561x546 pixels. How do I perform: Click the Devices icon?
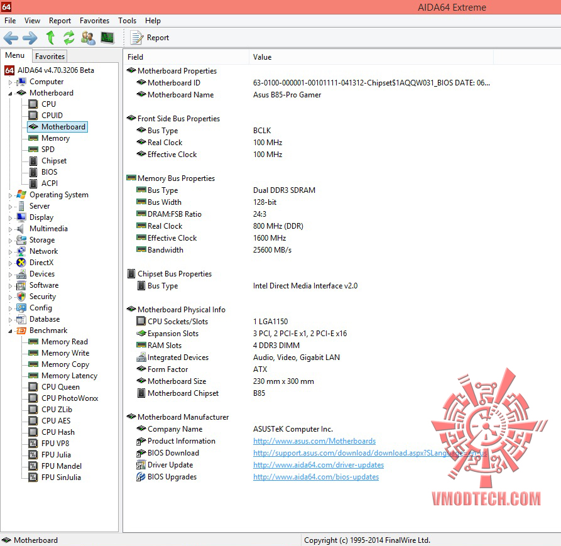(x=21, y=274)
